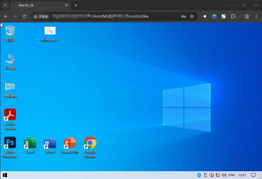This screenshot has width=262, height=179.
Task: Select the Google Chrome desktop shortcut
Action: (90, 143)
